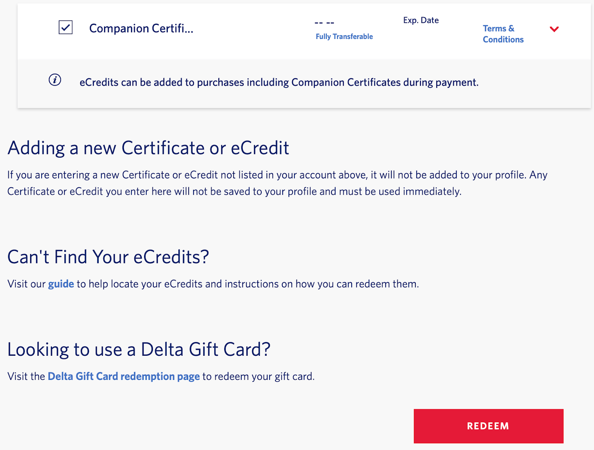Open the eCredits guide link
This screenshot has height=450, width=594.
coord(61,284)
